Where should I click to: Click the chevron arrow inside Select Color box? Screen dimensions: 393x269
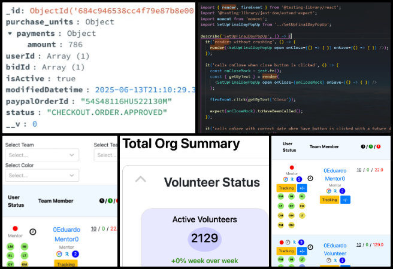72,176
